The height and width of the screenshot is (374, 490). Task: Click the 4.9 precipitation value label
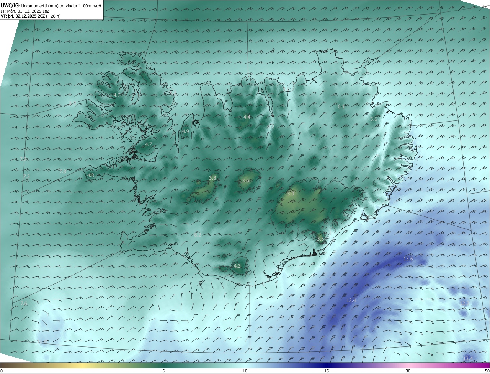(x=186, y=131)
